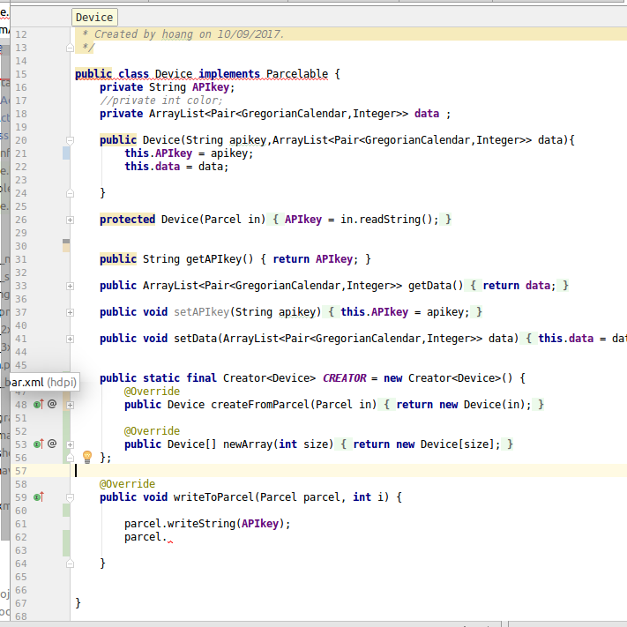Click the blue change marker on line 21
627x627 pixels.
[66, 153]
